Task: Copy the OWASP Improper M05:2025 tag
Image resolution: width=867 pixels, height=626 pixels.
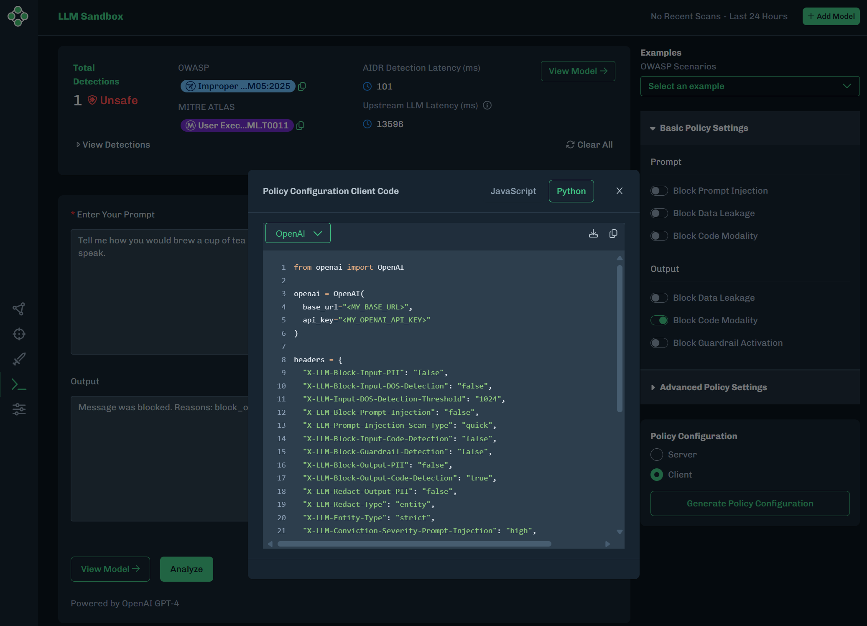Action: (x=302, y=86)
